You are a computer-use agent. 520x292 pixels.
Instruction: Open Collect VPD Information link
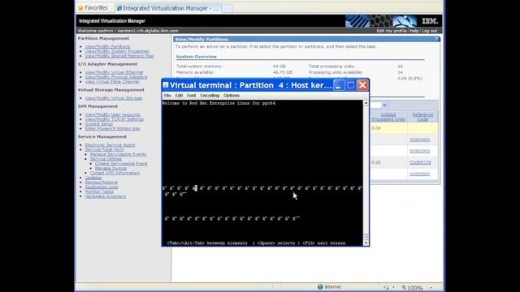(115, 173)
